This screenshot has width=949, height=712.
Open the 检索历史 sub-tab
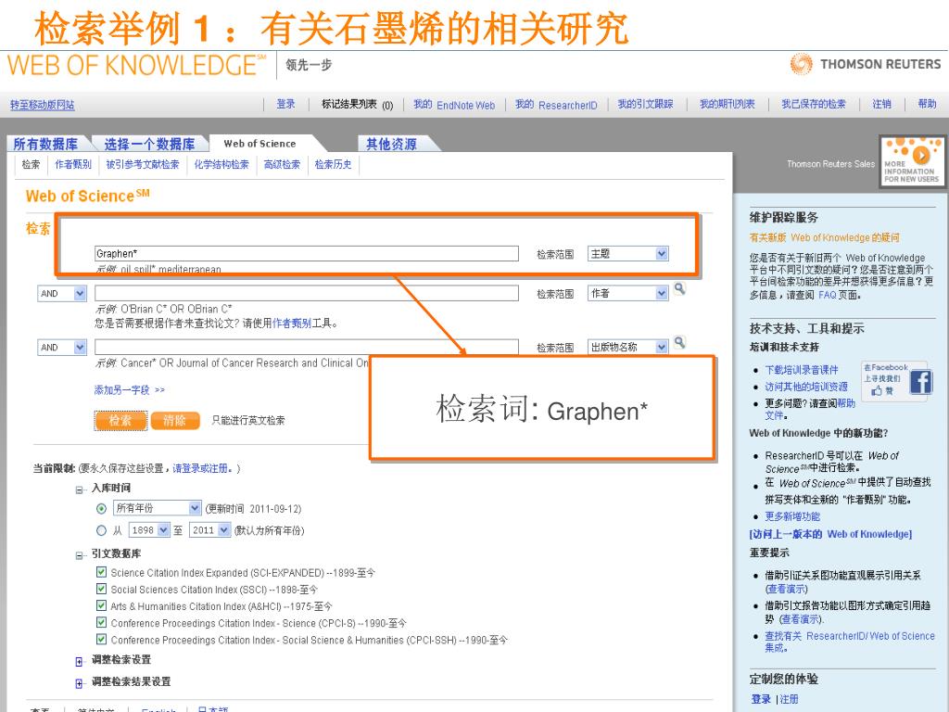tap(333, 164)
